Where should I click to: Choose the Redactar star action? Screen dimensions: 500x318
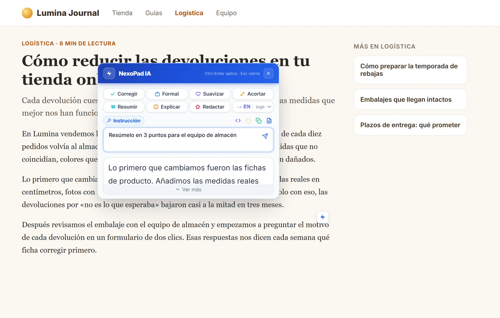(210, 107)
